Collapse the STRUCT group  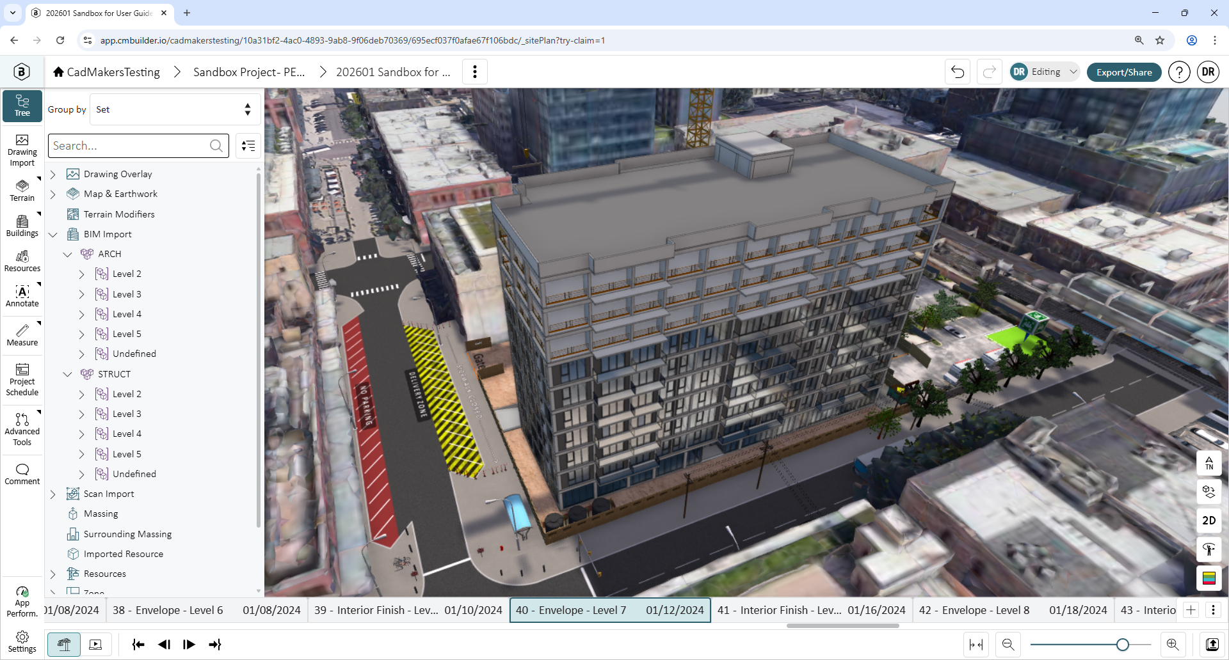pos(67,374)
